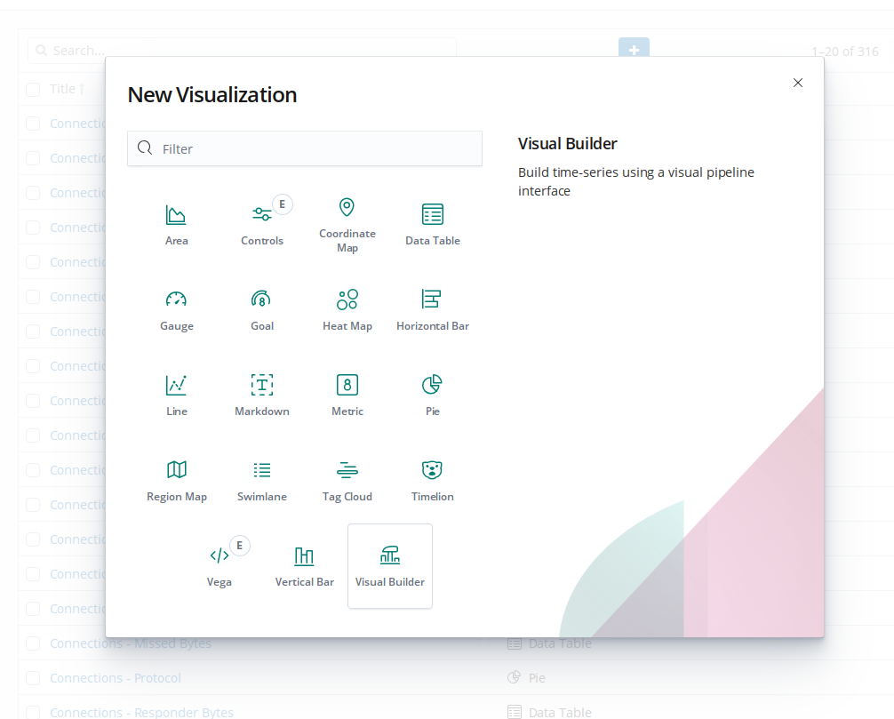This screenshot has width=894, height=719.
Task: Pick the Tag Cloud visualization
Action: pyautogui.click(x=347, y=481)
